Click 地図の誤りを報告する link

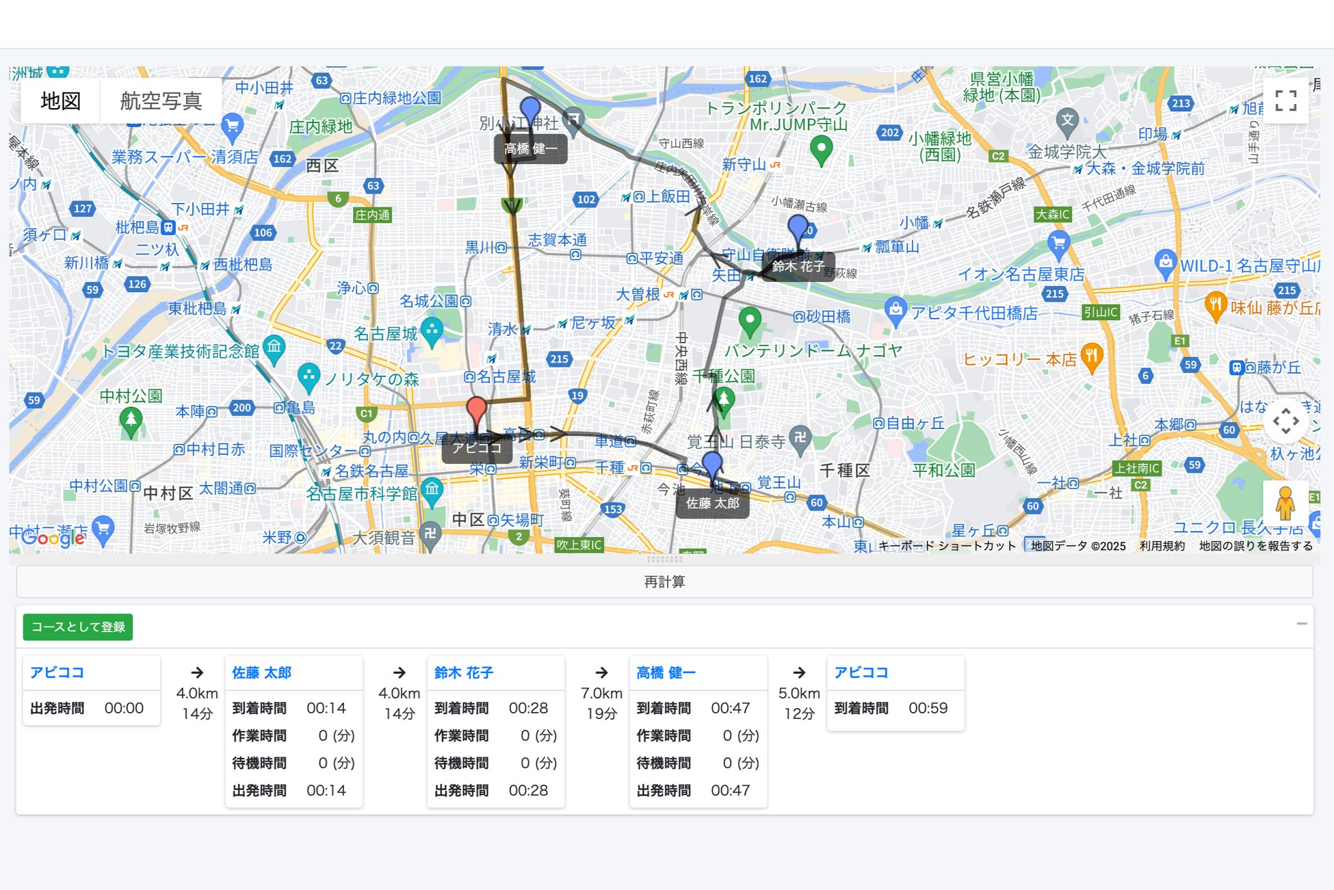click(x=1255, y=546)
